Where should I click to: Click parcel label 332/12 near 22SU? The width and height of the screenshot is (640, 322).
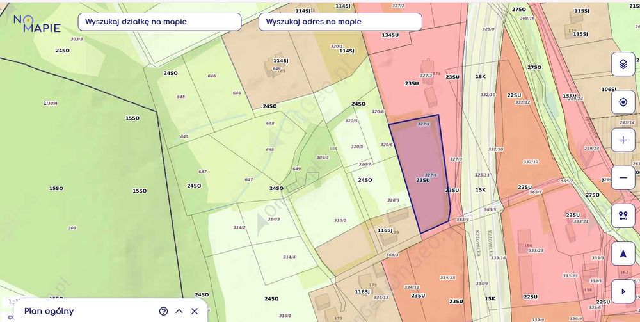(522, 102)
